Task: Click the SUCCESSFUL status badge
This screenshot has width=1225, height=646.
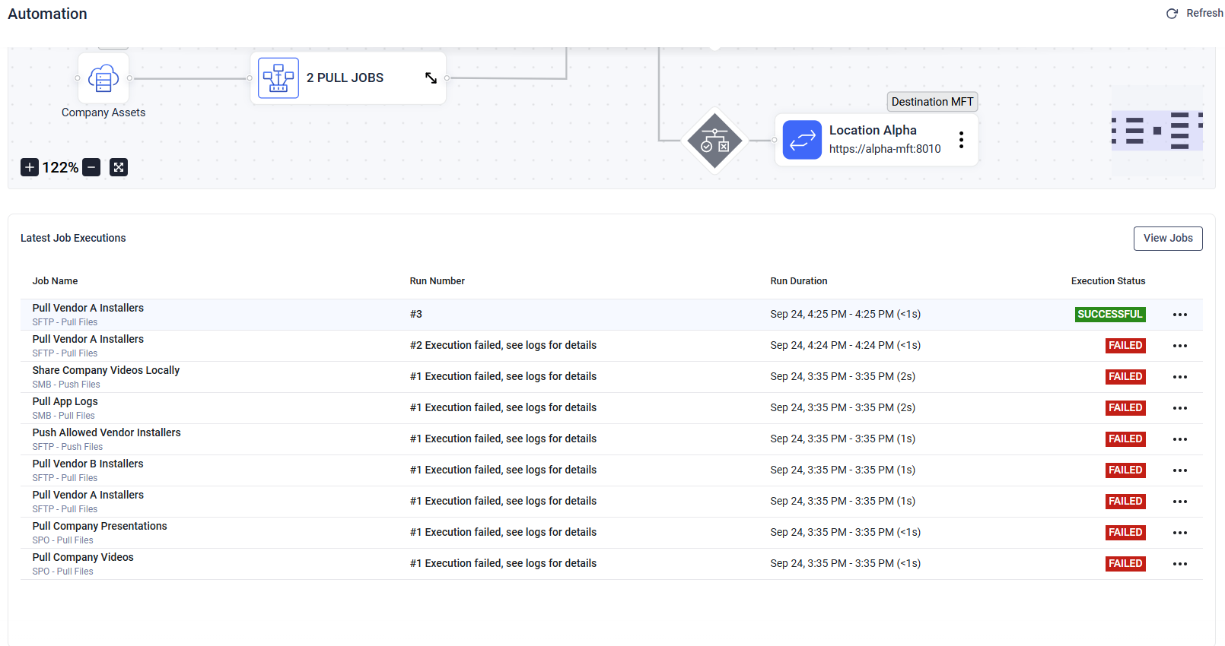Action: point(1109,315)
